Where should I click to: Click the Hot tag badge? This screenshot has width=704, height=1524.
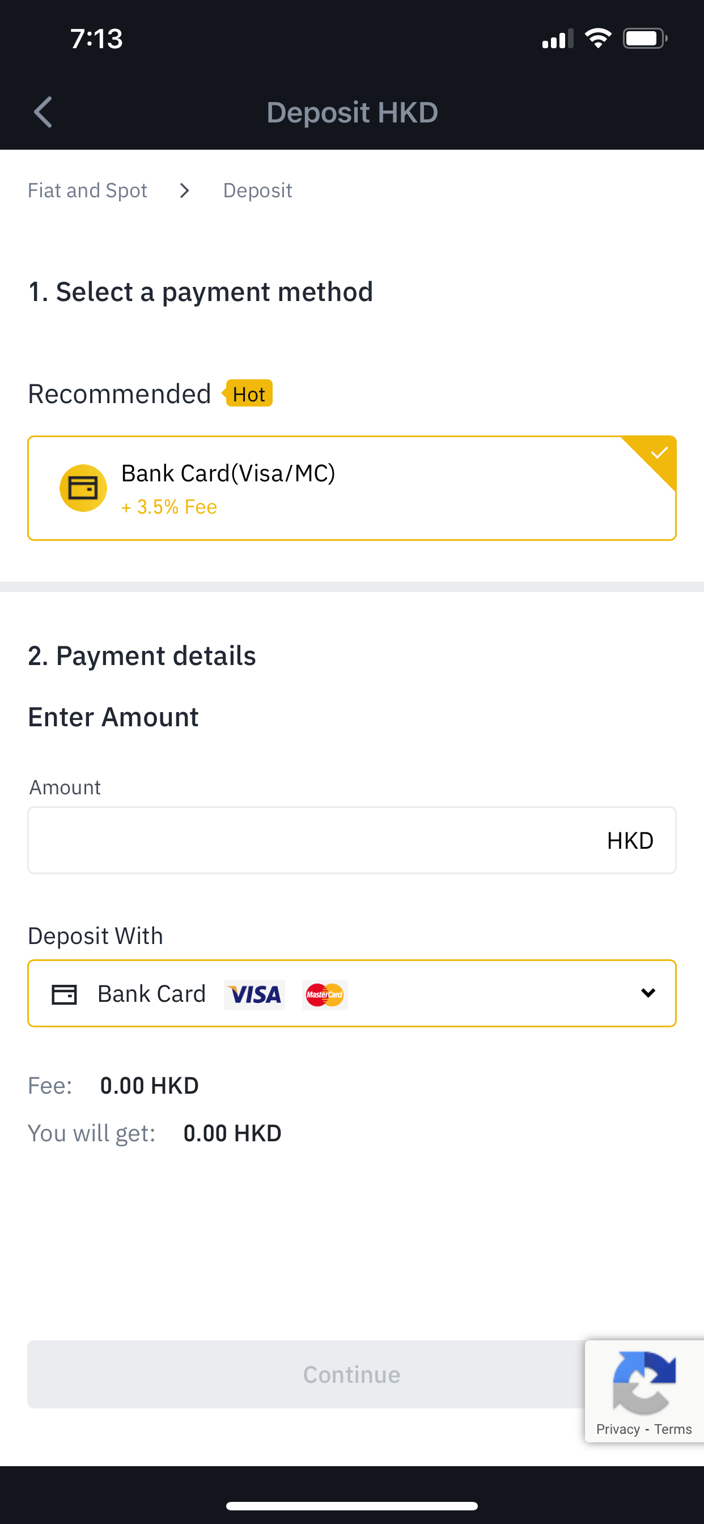pyautogui.click(x=247, y=393)
